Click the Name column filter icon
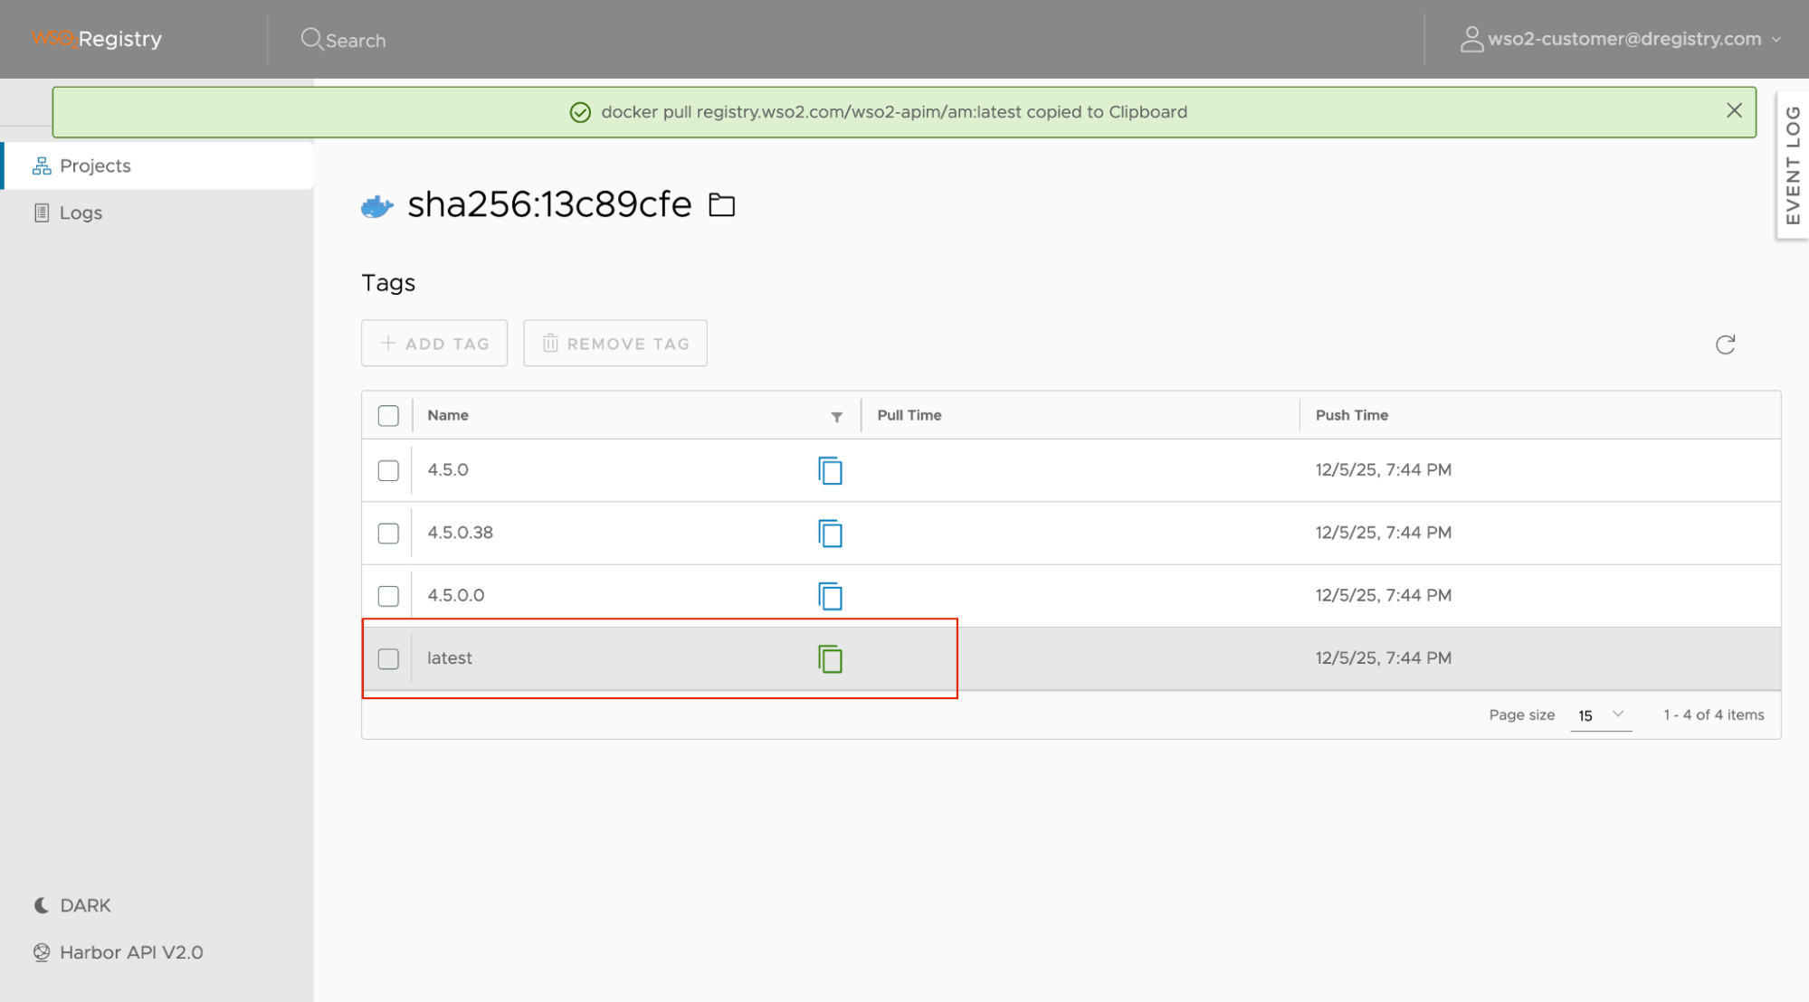Image resolution: width=1809 pixels, height=1002 pixels. [x=836, y=417]
